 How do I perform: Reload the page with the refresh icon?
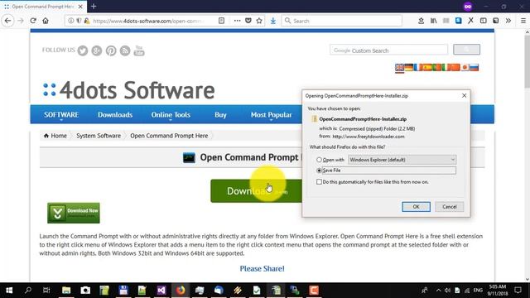[33, 21]
